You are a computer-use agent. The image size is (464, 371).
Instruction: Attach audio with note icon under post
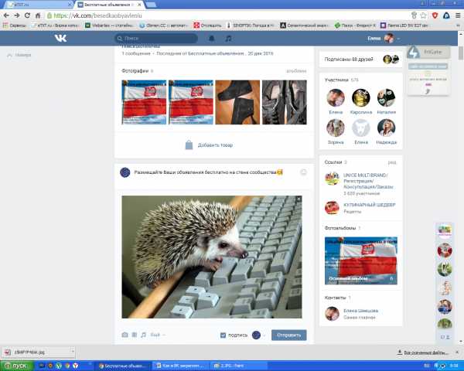(x=144, y=335)
